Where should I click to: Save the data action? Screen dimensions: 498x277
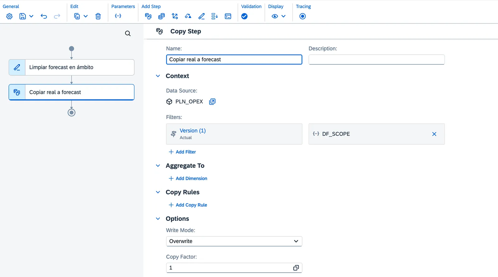(22, 16)
